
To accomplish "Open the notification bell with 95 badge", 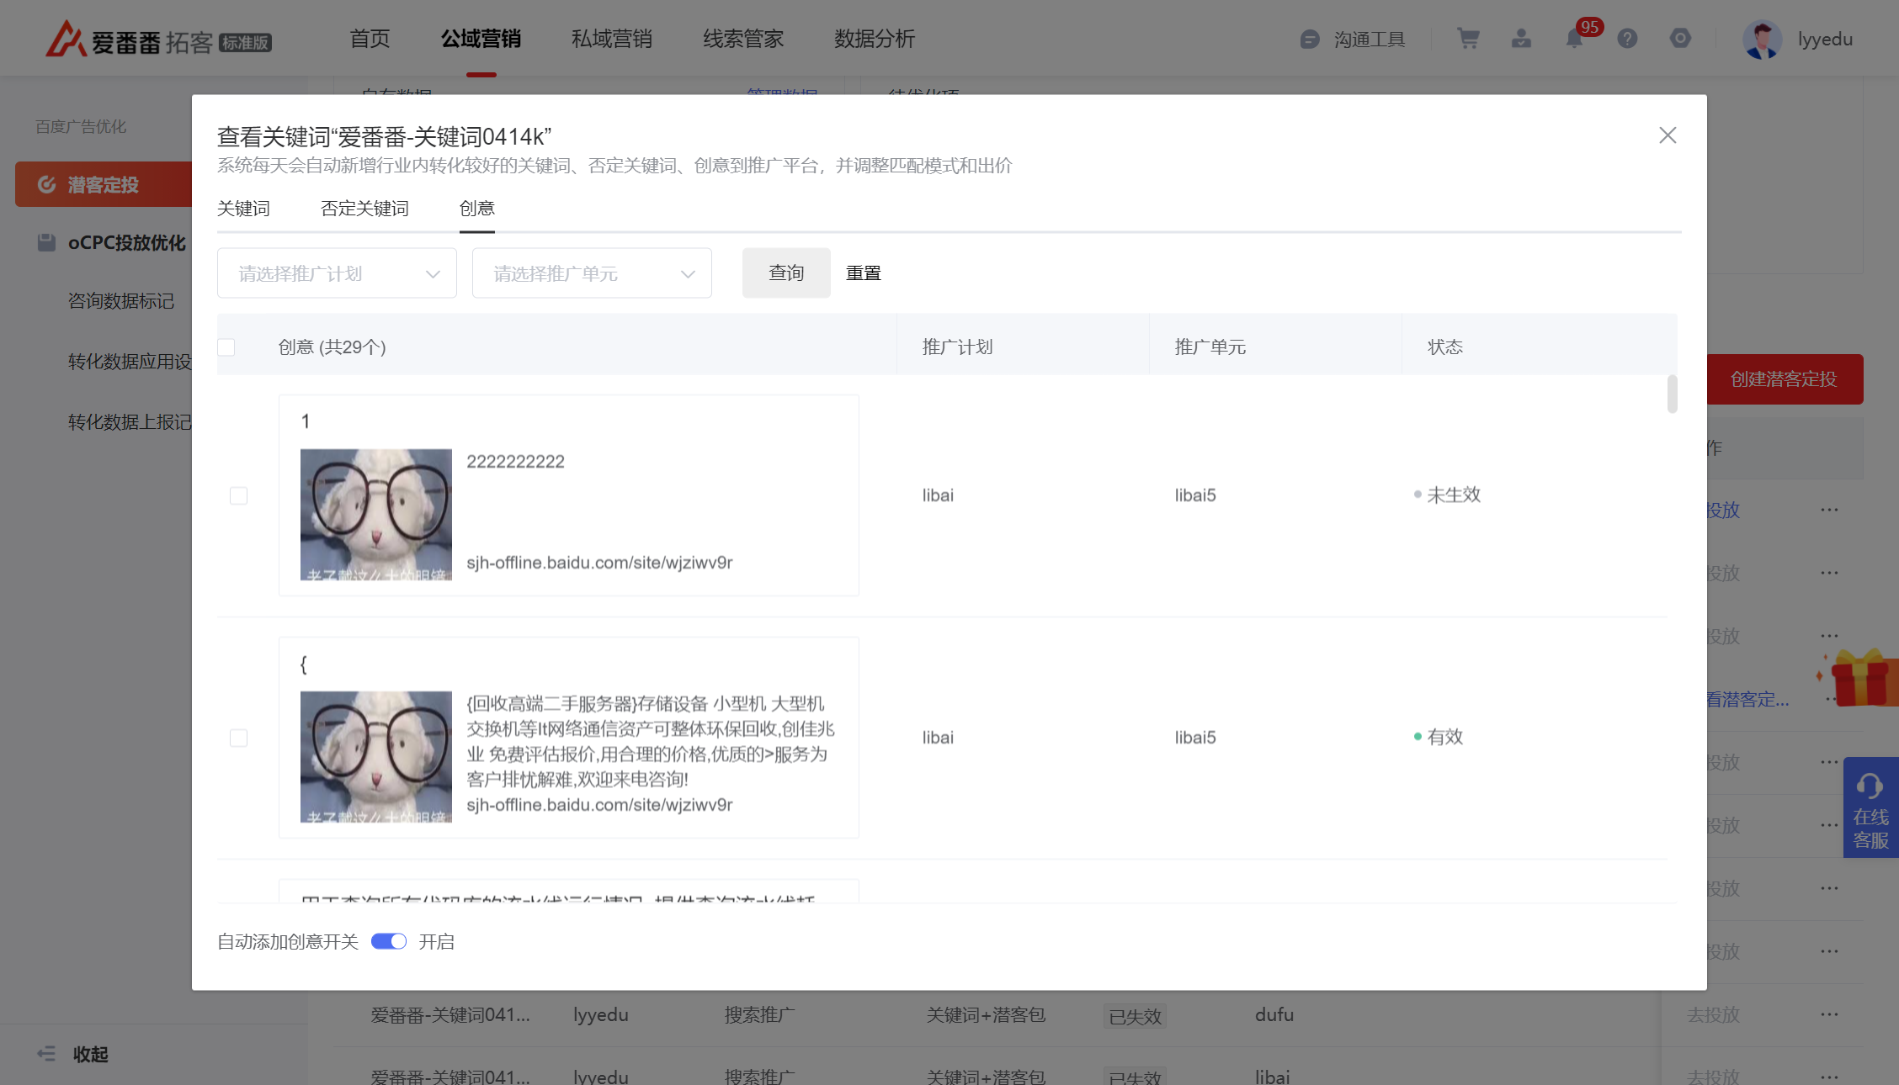I will pyautogui.click(x=1574, y=39).
